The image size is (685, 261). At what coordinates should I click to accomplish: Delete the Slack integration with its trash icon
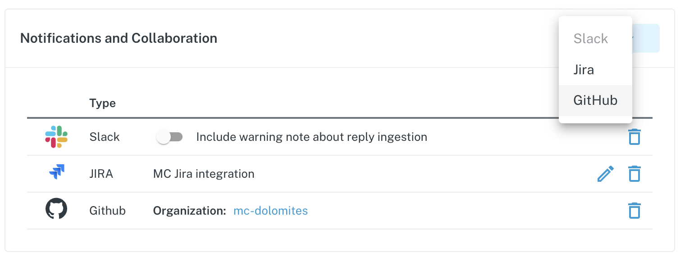[x=634, y=137]
